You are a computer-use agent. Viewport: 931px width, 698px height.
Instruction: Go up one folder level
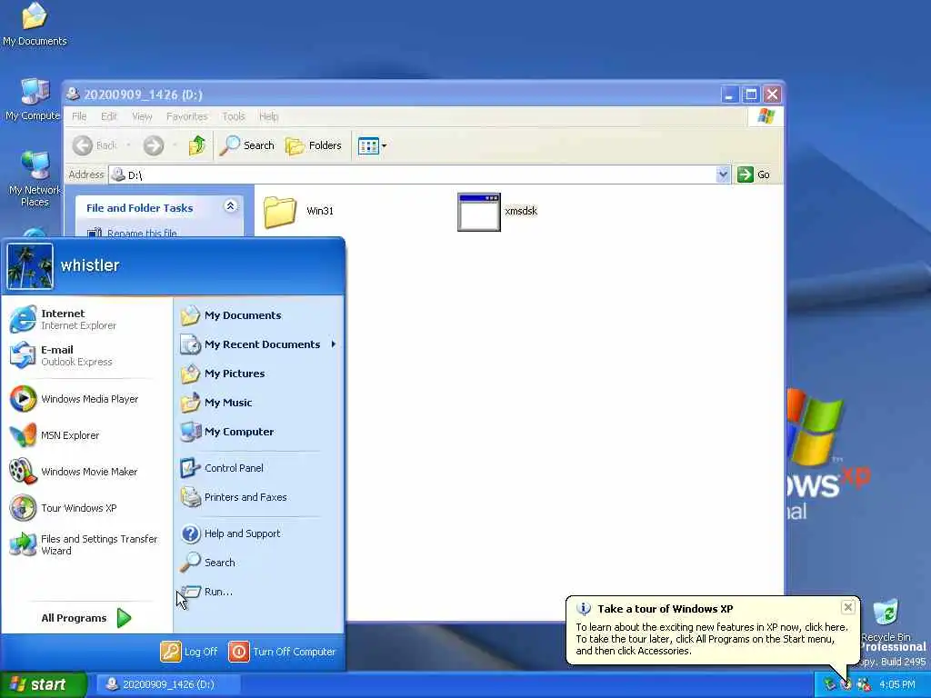[196, 145]
